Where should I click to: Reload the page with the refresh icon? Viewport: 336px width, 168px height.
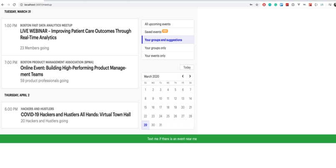click(14, 5)
